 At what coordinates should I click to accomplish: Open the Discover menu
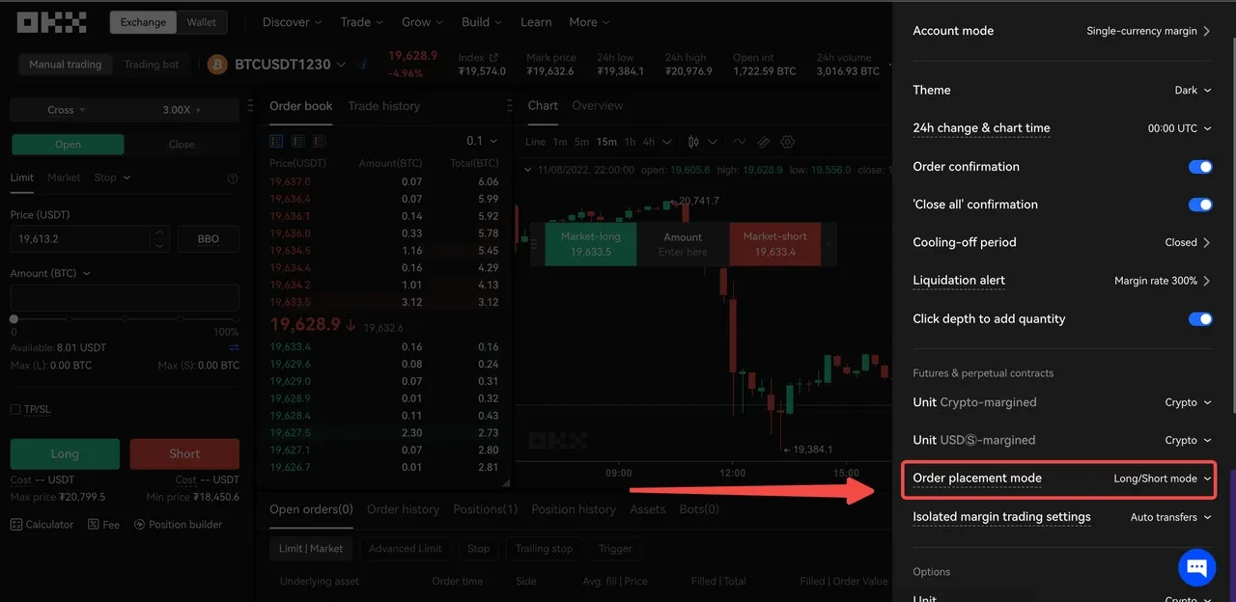[292, 21]
